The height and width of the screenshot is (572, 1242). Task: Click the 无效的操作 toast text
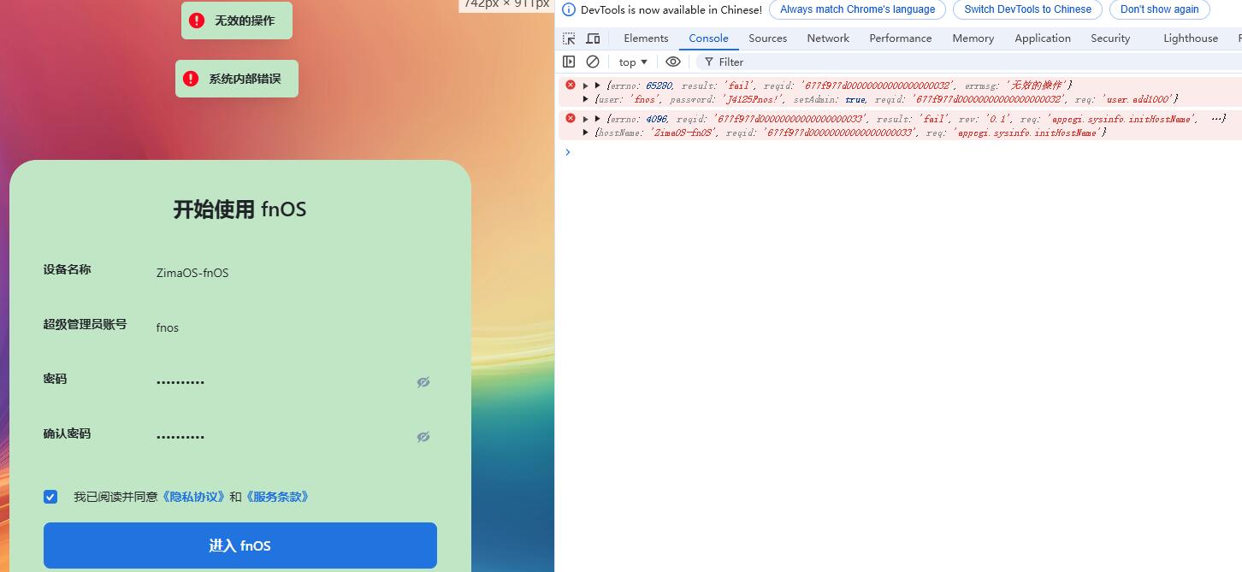click(245, 21)
